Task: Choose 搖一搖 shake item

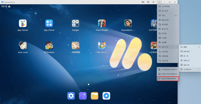Action: [190, 56]
